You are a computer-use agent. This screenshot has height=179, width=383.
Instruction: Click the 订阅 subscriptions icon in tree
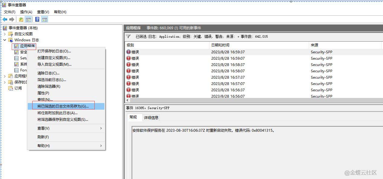pyautogui.click(x=11, y=88)
